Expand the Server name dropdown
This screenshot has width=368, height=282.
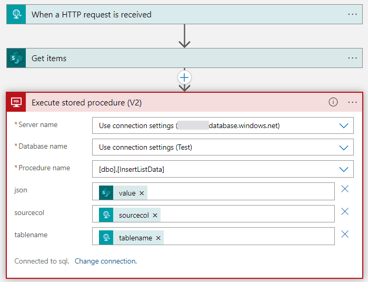344,126
